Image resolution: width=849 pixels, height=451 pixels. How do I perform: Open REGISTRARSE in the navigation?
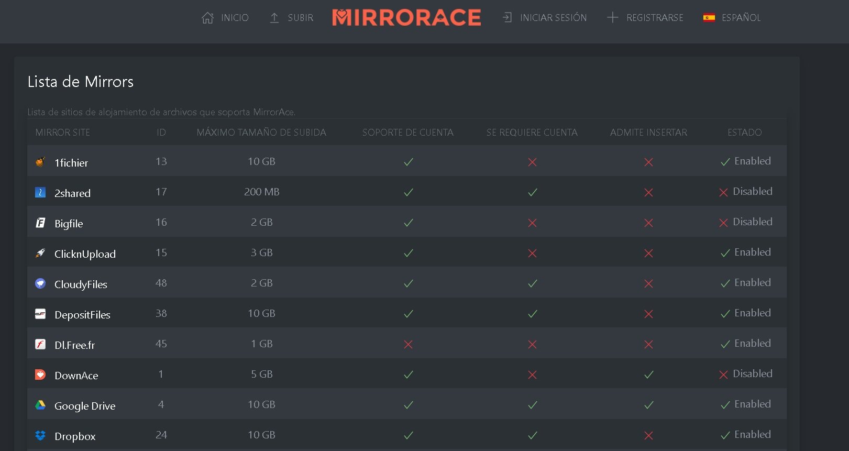click(x=655, y=18)
